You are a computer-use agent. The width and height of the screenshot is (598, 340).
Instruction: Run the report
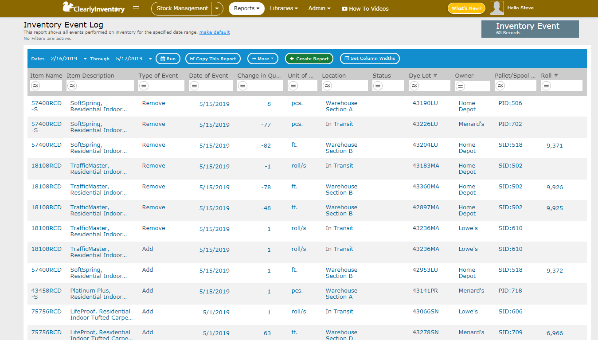(x=168, y=59)
